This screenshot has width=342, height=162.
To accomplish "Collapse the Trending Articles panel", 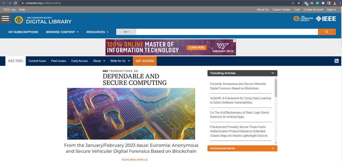I will coord(273,73).
